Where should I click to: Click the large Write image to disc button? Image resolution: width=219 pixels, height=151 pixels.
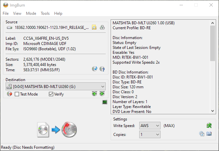pos(57,130)
